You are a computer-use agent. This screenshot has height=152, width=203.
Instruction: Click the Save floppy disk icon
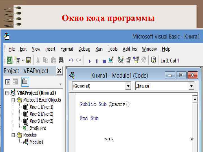click(28, 60)
